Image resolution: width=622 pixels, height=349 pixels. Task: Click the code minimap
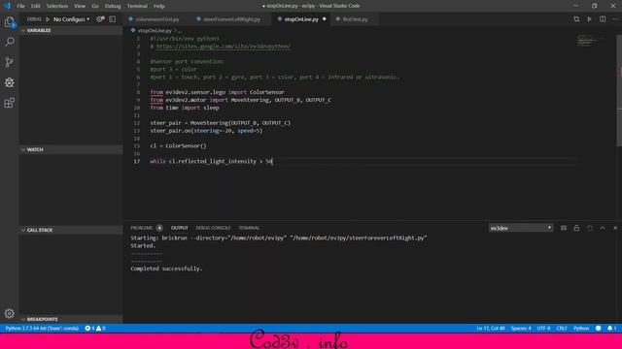591,40
